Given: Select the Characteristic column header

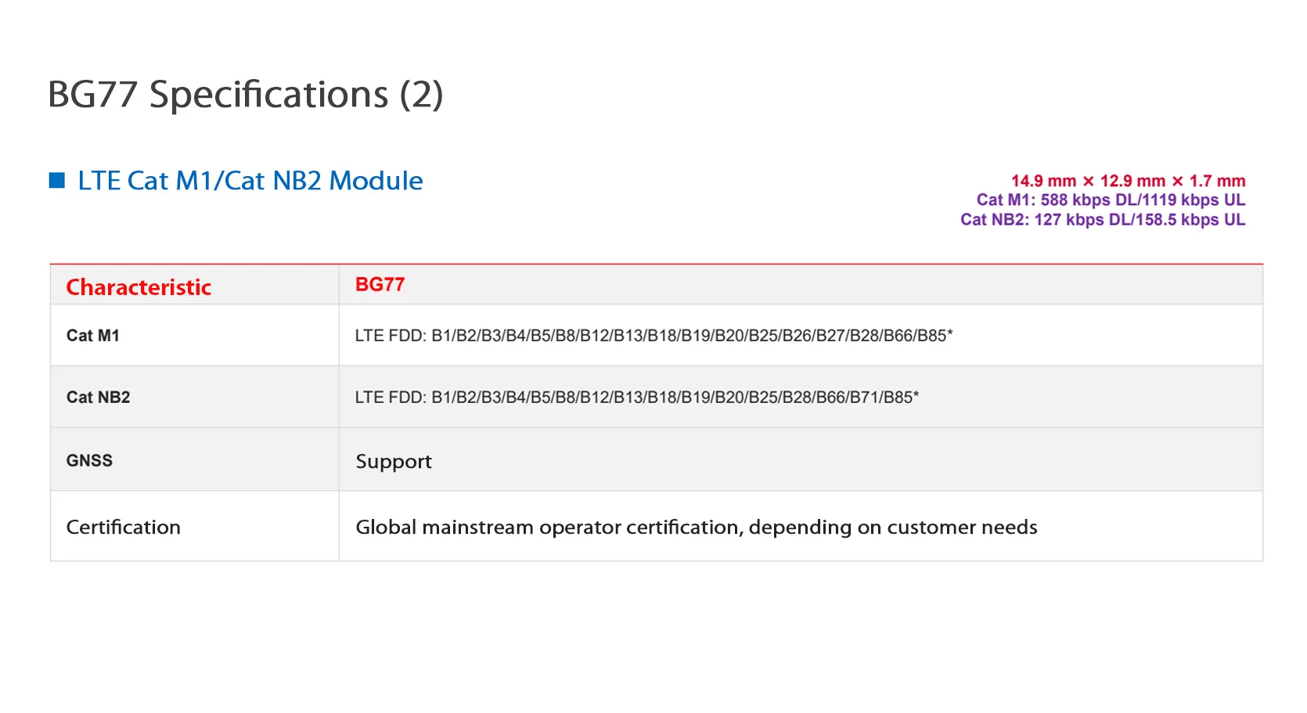Looking at the screenshot, I should tap(139, 287).
